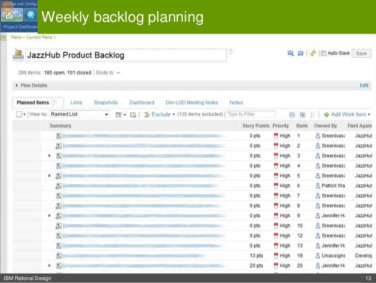
Task: Open dropdown arrow beside select-all checkbox
Action: [x=25, y=115]
